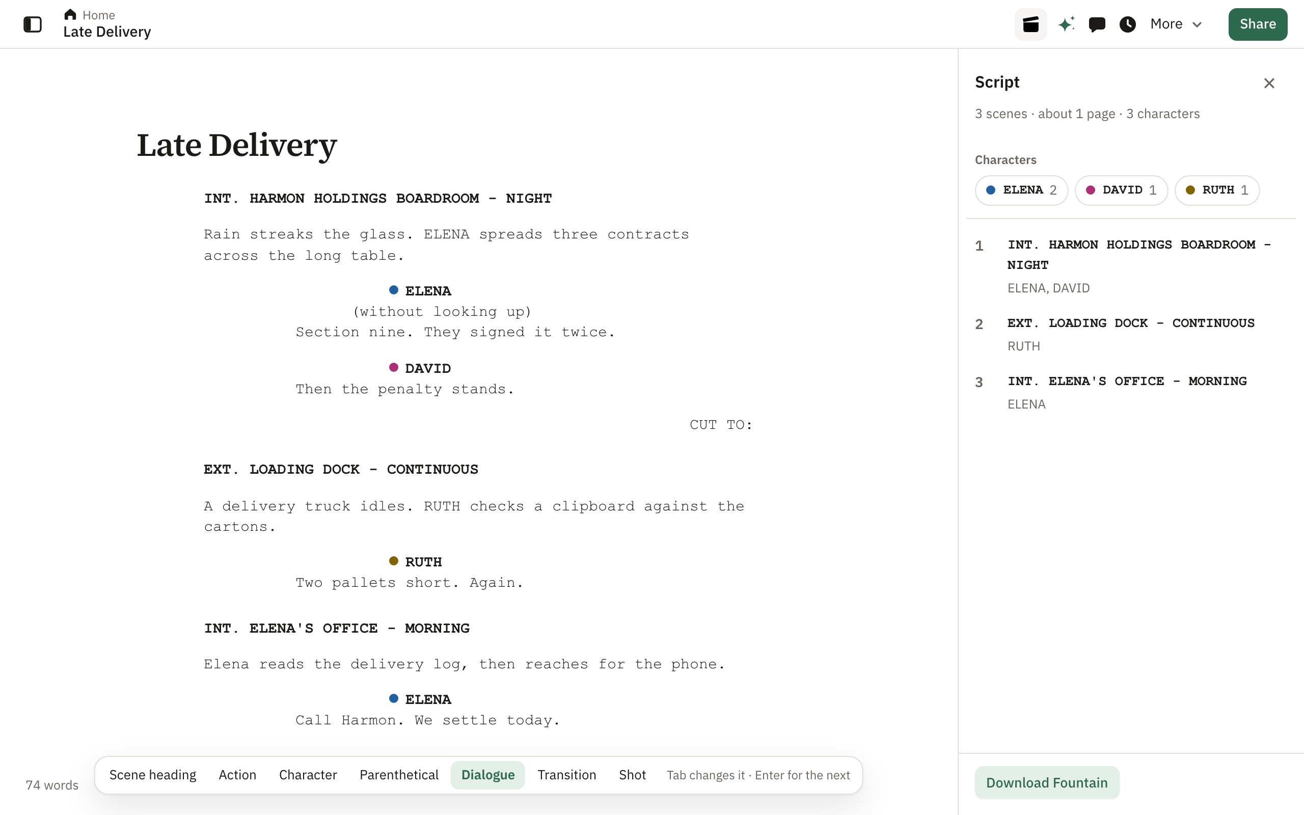Click dialogue "Call Harmon. We settle today."
1304x815 pixels.
click(428, 720)
